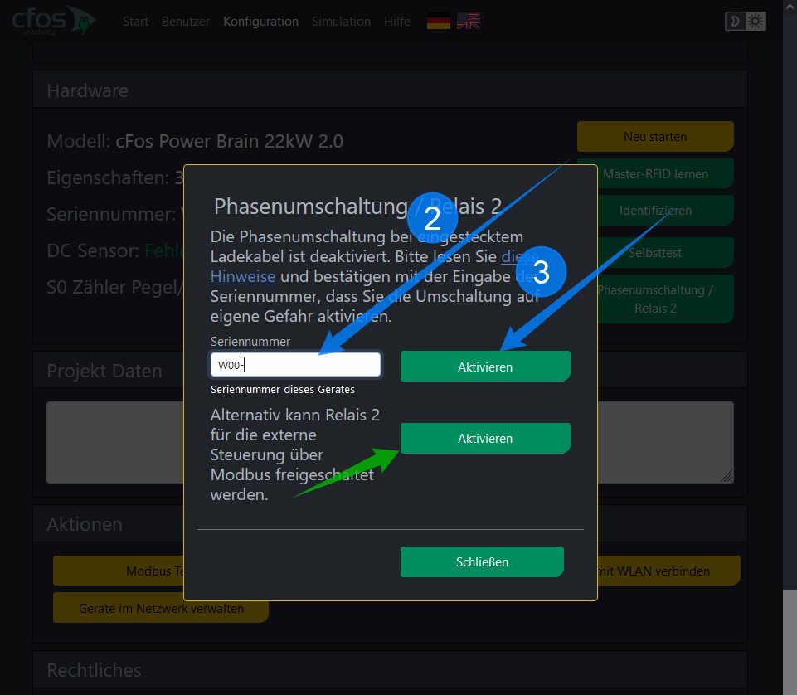Click Master-RFID lernen button
The height and width of the screenshot is (695, 797).
(665, 174)
